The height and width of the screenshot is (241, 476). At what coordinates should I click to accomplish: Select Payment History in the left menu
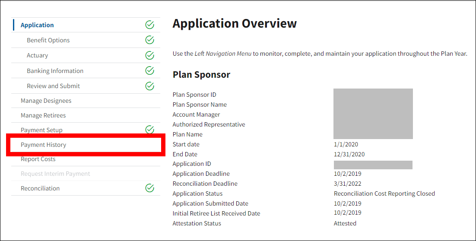click(43, 145)
